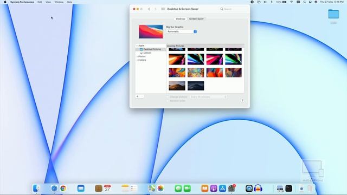Select the pink streak wallpaper thumbnail

click(x=215, y=59)
